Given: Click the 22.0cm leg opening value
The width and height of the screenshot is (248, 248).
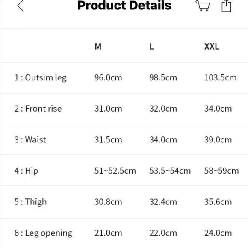Looking at the screenshot, I should point(163,233).
